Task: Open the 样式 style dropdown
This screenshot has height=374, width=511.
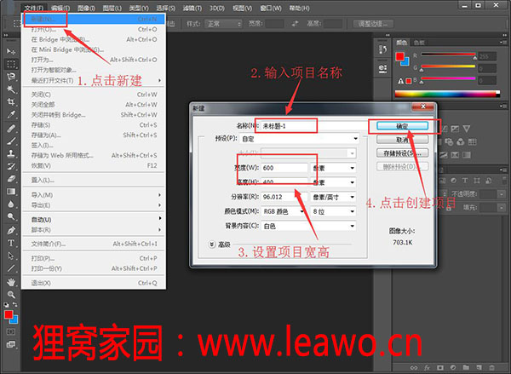Action: [223, 24]
